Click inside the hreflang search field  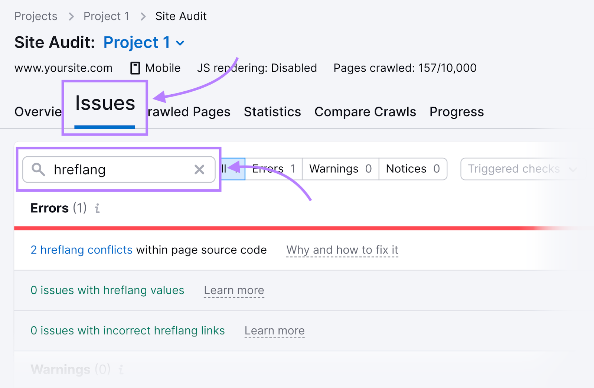(x=111, y=170)
